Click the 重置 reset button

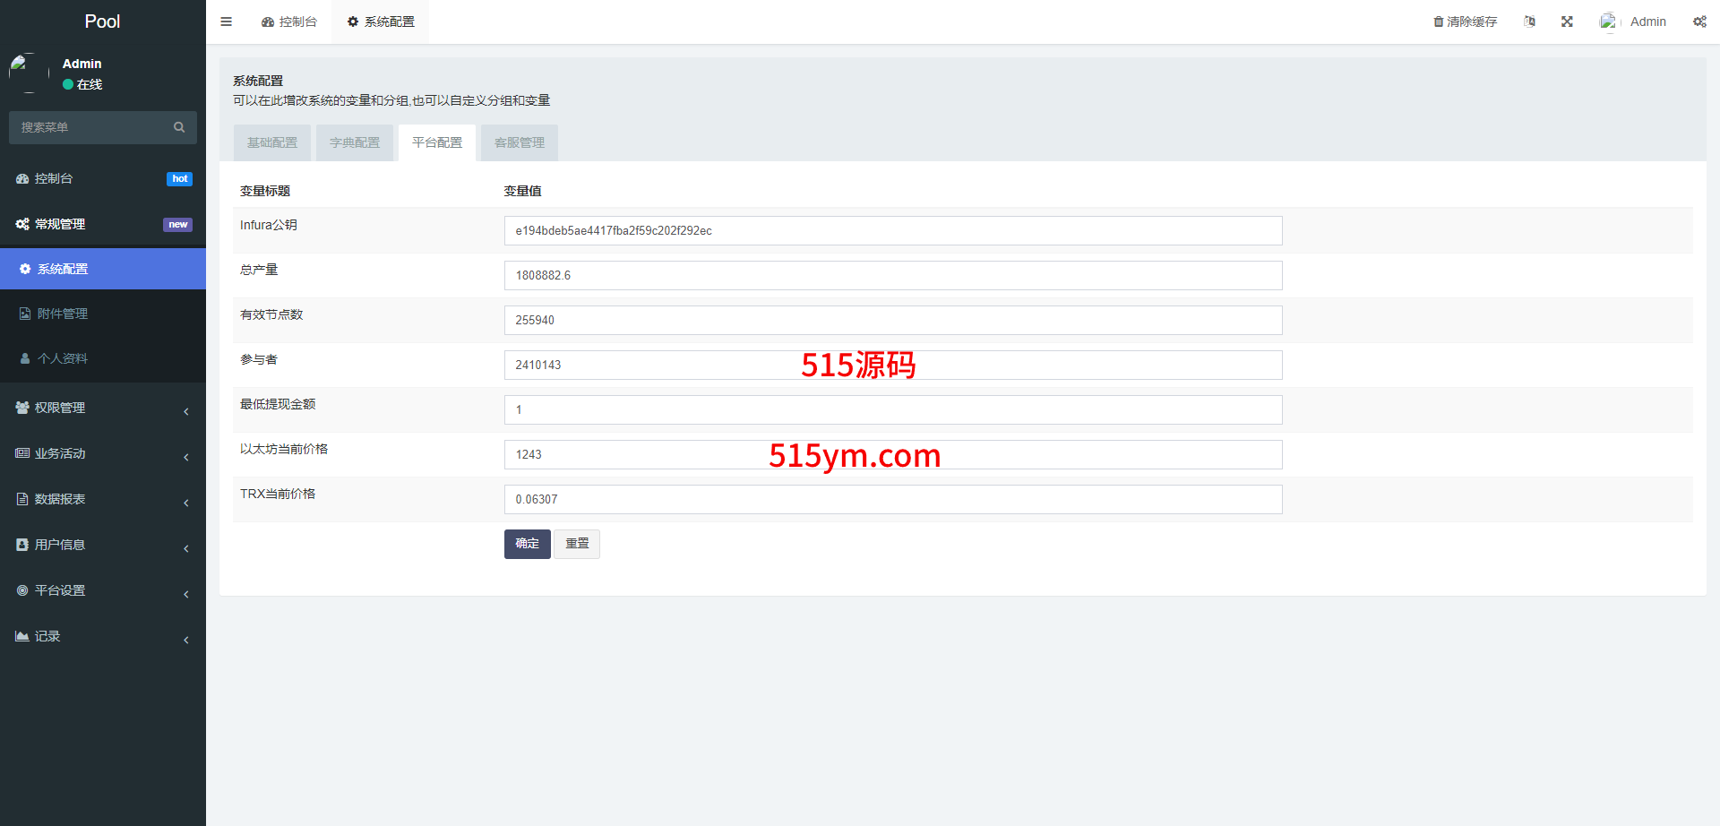pos(577,544)
